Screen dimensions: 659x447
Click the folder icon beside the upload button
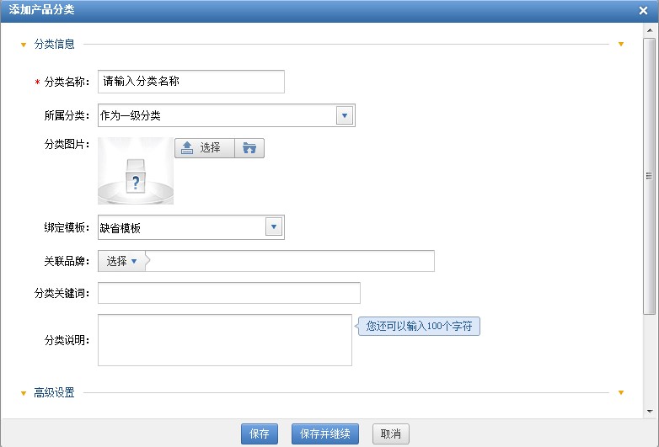coord(249,148)
